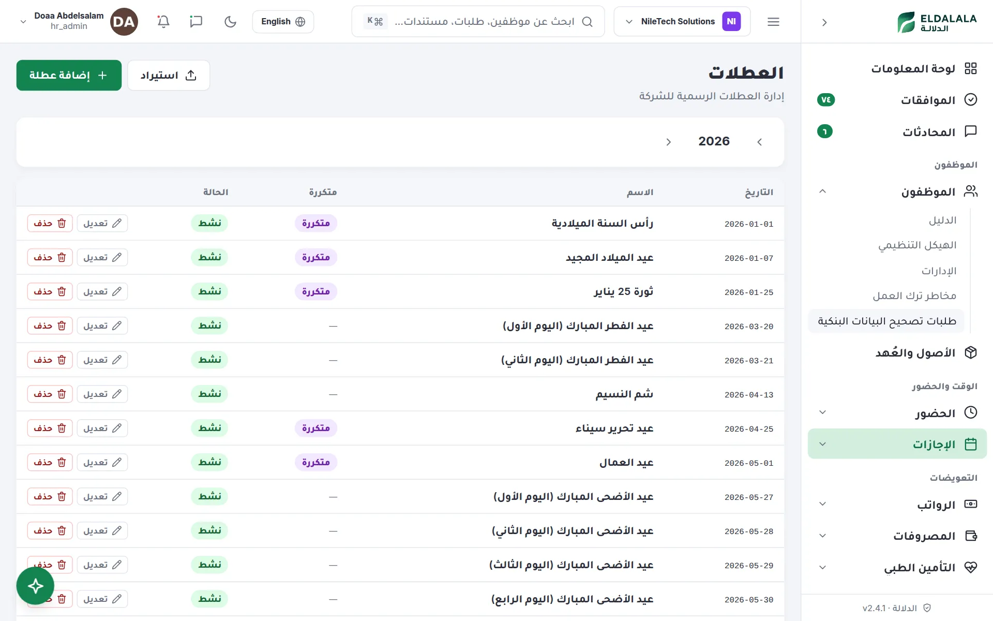
Task: Edit عيد الميلاد المجيد holiday
Action: (102, 257)
